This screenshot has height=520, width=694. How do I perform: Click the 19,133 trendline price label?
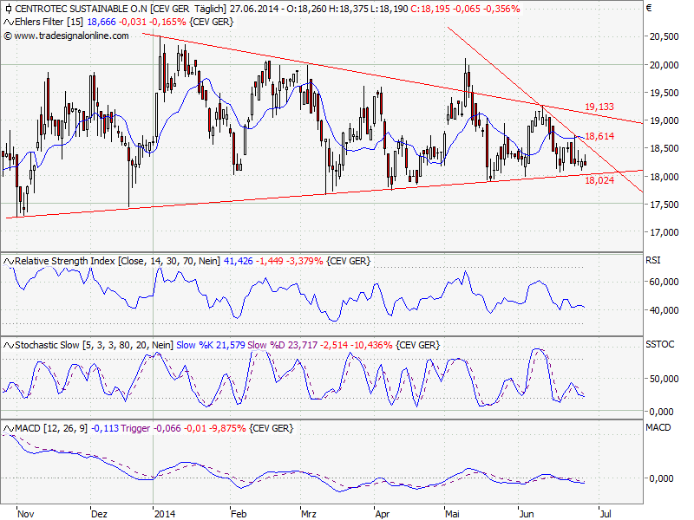coord(599,107)
